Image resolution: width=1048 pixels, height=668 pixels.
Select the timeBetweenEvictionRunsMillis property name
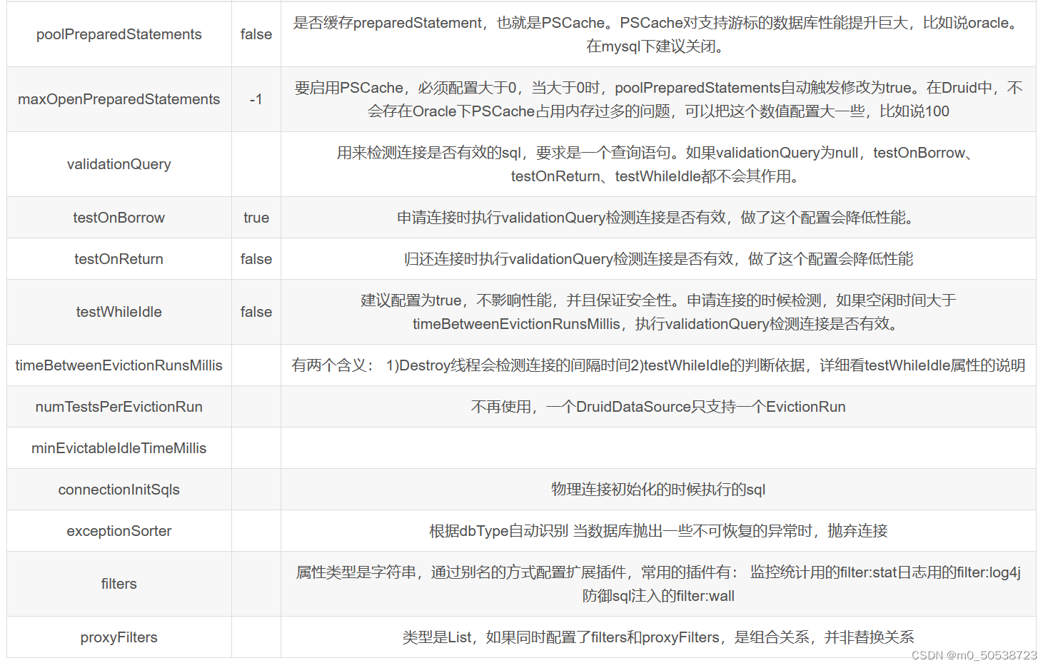(119, 365)
